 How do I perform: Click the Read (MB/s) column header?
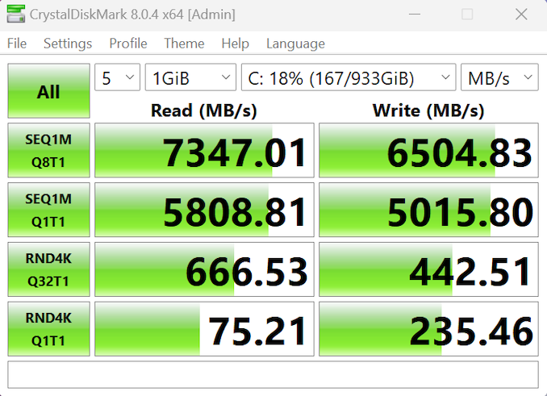pyautogui.click(x=204, y=110)
